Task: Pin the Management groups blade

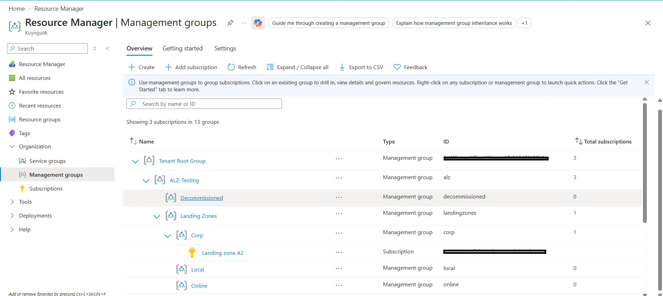Action: [x=230, y=23]
